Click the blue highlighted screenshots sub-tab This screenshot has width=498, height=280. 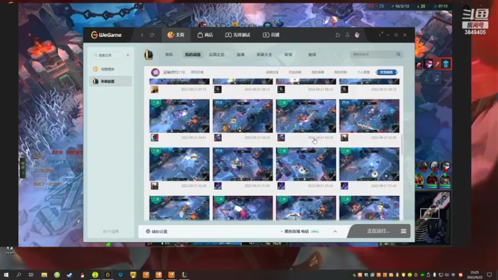(387, 72)
